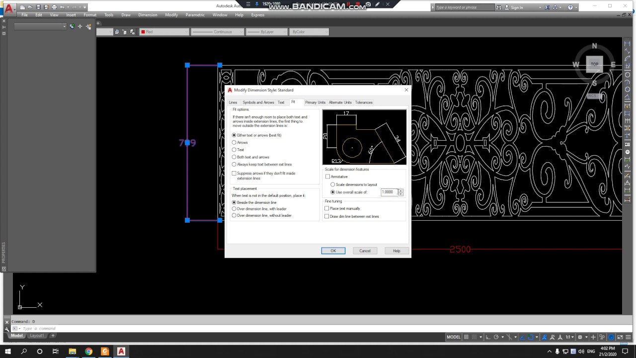Select the 'Text' fit option radio button
Image resolution: width=636 pixels, height=358 pixels.
point(234,150)
